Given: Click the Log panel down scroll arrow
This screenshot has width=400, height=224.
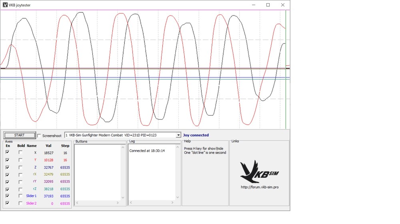Looking at the screenshot, I should pos(178,197).
